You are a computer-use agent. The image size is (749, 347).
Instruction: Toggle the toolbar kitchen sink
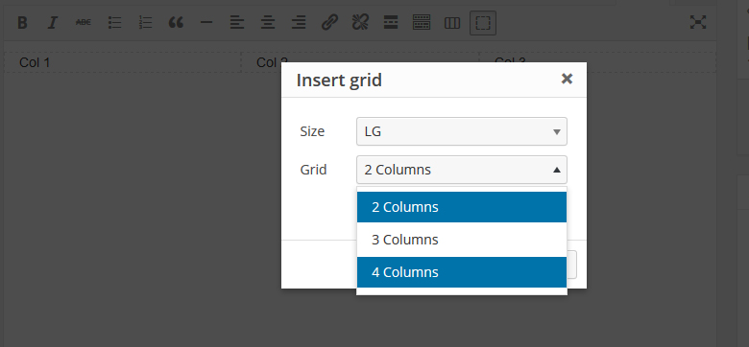pos(422,22)
